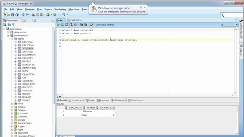Image resolution: width=244 pixels, height=137 pixels.
Task: Open the dropdown arrow beside SQL Worksheet icon
Action: [67, 15]
